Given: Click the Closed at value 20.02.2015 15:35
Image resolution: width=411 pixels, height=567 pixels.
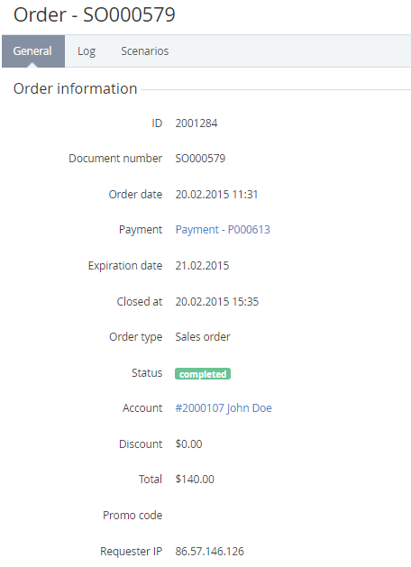Looking at the screenshot, I should click(x=217, y=301).
